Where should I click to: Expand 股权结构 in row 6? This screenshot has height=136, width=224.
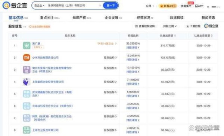[x=110, y=106]
